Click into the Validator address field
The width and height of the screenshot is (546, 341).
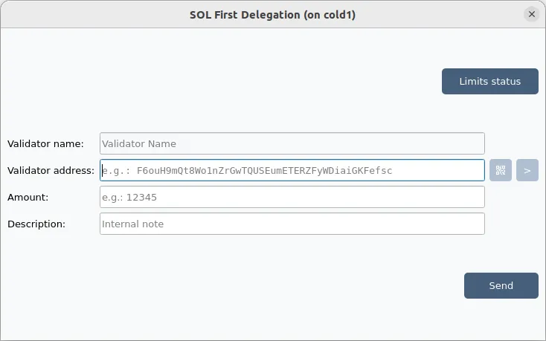click(292, 170)
